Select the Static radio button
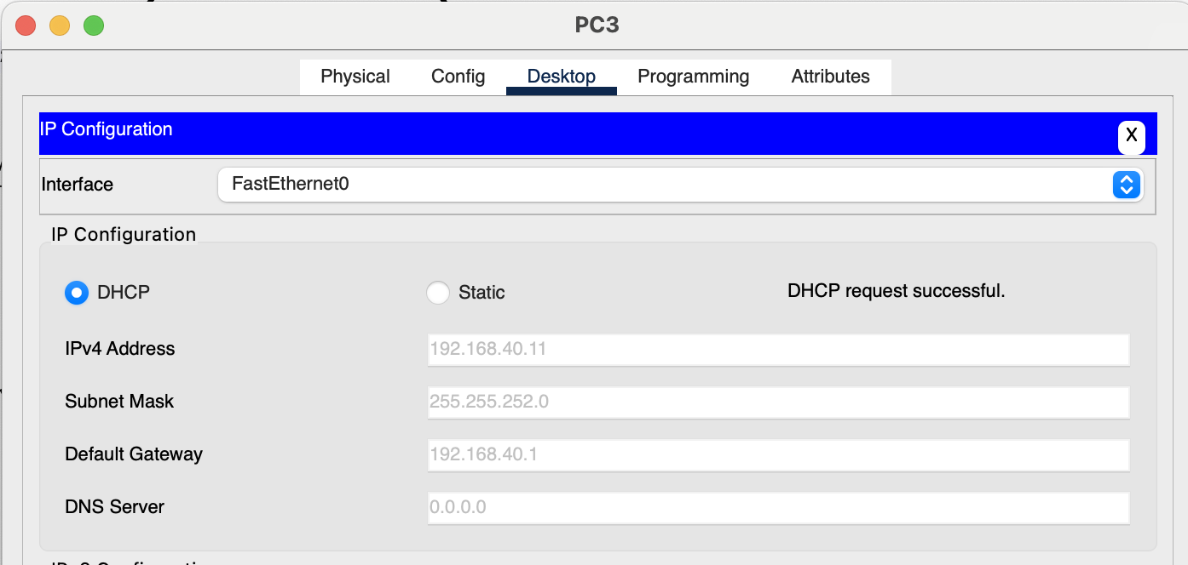 click(x=438, y=293)
